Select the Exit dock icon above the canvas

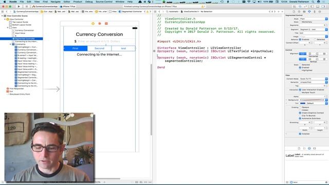coord(106,24)
